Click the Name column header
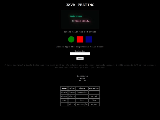This screenshot has height=120, width=160. click(64, 88)
